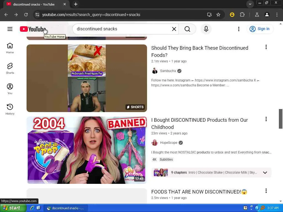283x212 pixels.
Task: Open Sambucha channel name
Action: 168,71
